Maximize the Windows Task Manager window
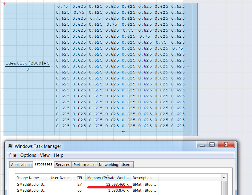The width and height of the screenshot is (252, 195). 212,145
